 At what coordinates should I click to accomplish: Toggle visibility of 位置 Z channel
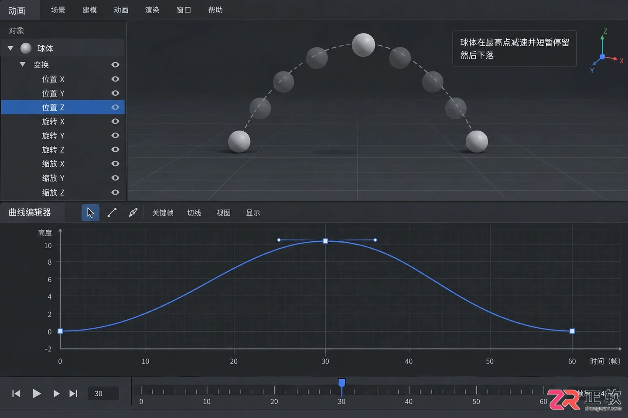coord(115,107)
